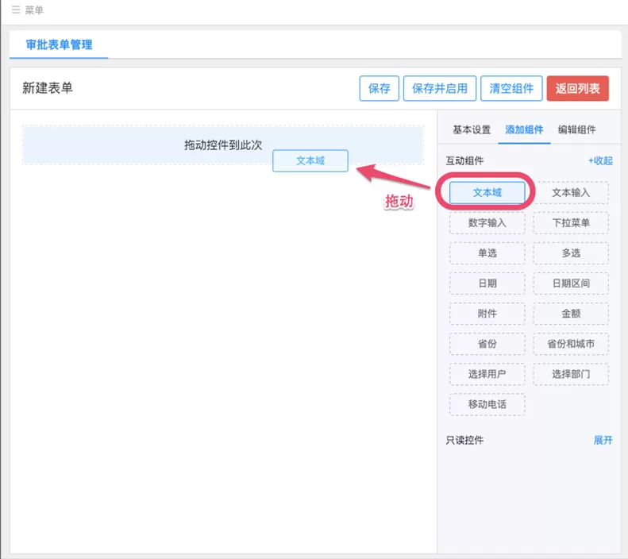Select the 移动电话 component
The height and width of the screenshot is (559, 628).
(487, 404)
